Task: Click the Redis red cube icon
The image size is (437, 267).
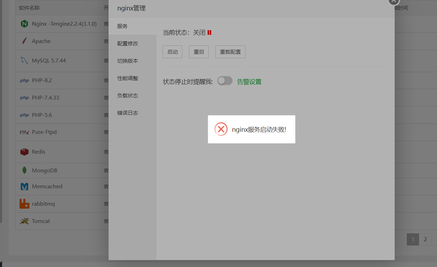Action: pyautogui.click(x=24, y=152)
